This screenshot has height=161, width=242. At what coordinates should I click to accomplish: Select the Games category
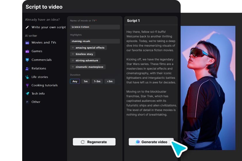point(34,51)
